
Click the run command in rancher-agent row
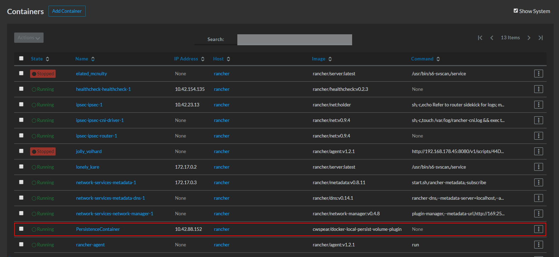pos(415,245)
